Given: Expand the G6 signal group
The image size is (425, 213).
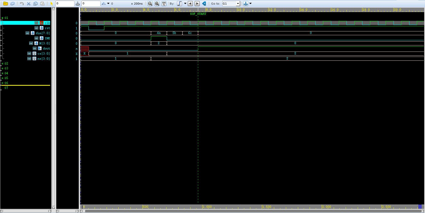Looking at the screenshot, I should click(x=3, y=83).
